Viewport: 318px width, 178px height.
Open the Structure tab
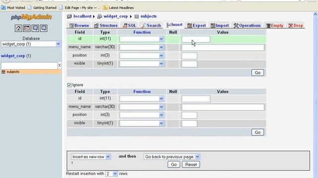106,25
